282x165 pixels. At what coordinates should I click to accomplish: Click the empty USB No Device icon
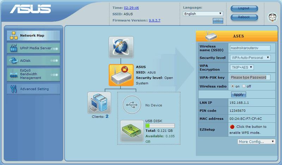coord(131,105)
